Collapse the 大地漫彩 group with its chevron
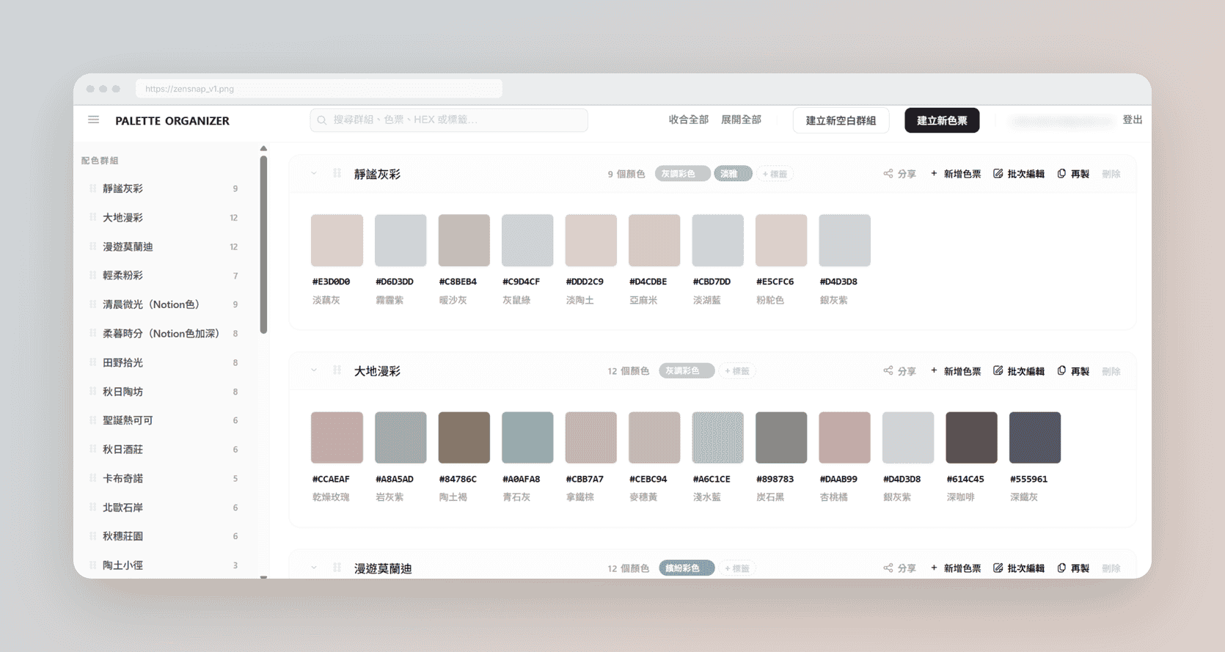Viewport: 1225px width, 652px height. tap(314, 371)
